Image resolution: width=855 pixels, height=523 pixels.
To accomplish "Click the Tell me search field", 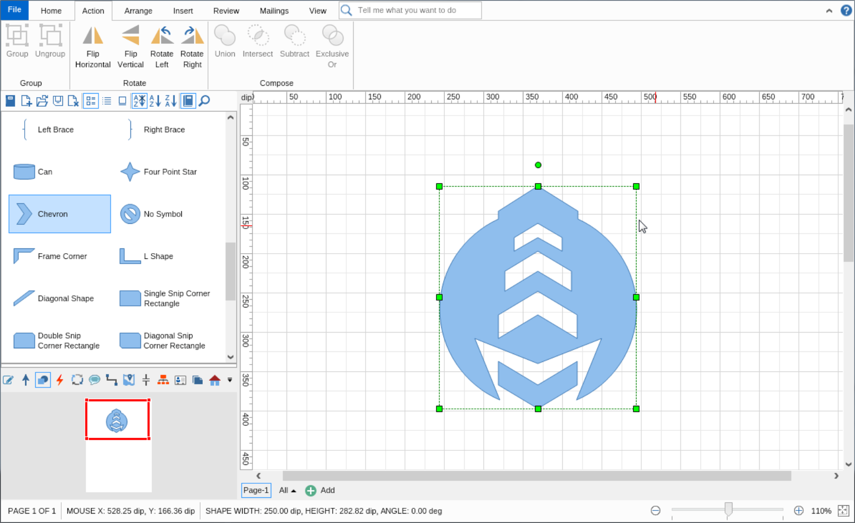I will click(x=410, y=10).
